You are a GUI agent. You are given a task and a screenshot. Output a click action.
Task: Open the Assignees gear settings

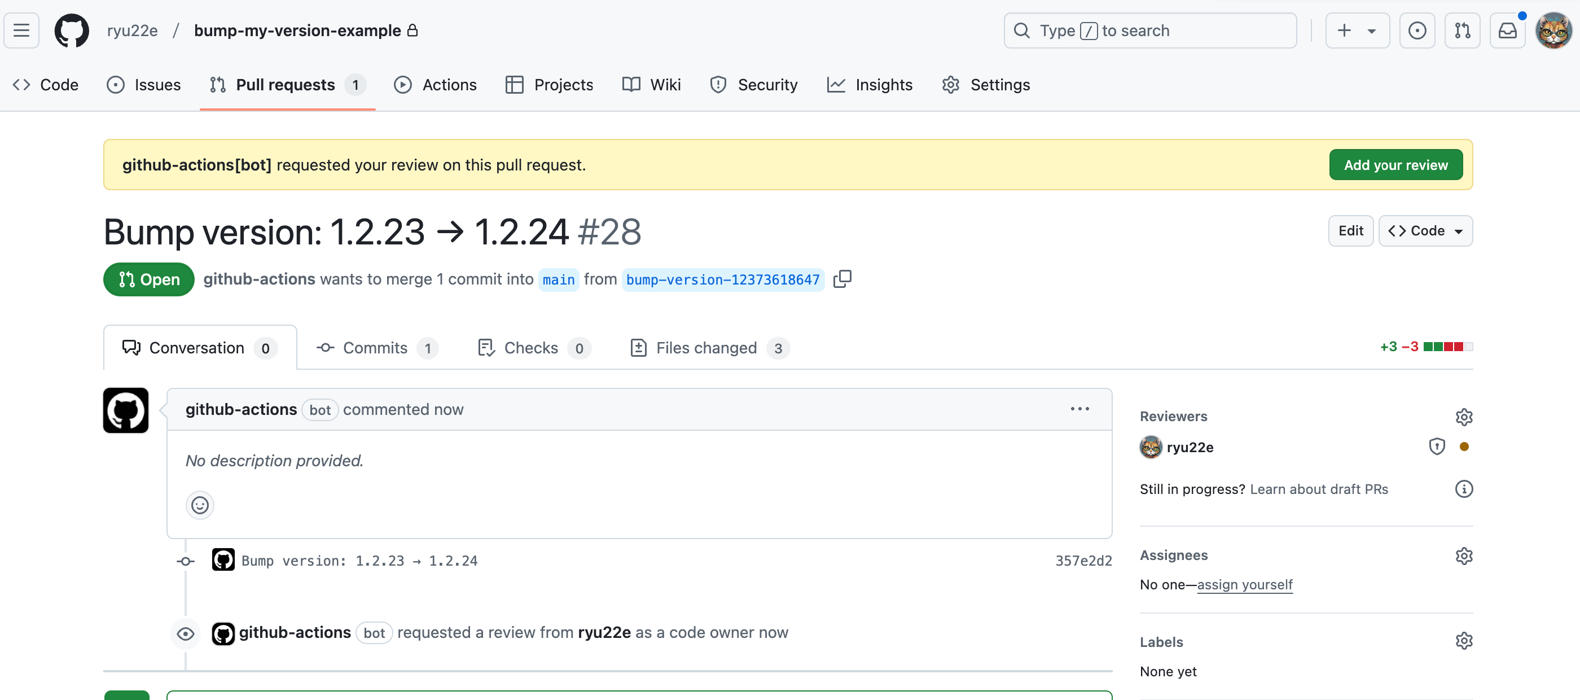[1464, 556]
